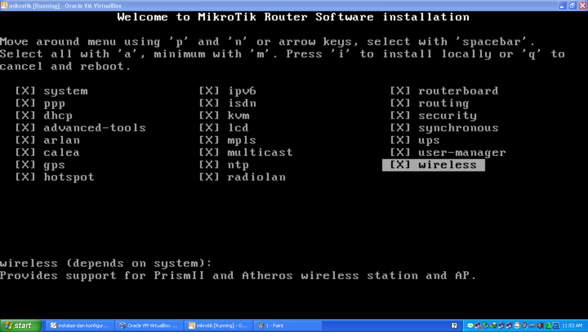Toggle the dhcp package checkbox
The height and width of the screenshot is (332, 588).
(x=25, y=115)
